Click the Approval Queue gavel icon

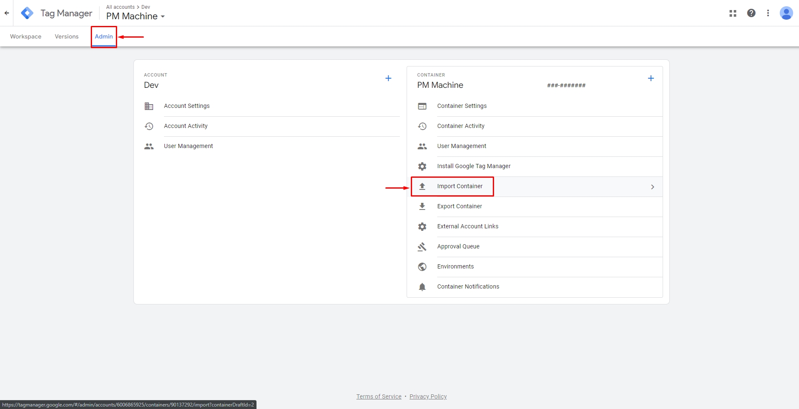pyautogui.click(x=423, y=247)
